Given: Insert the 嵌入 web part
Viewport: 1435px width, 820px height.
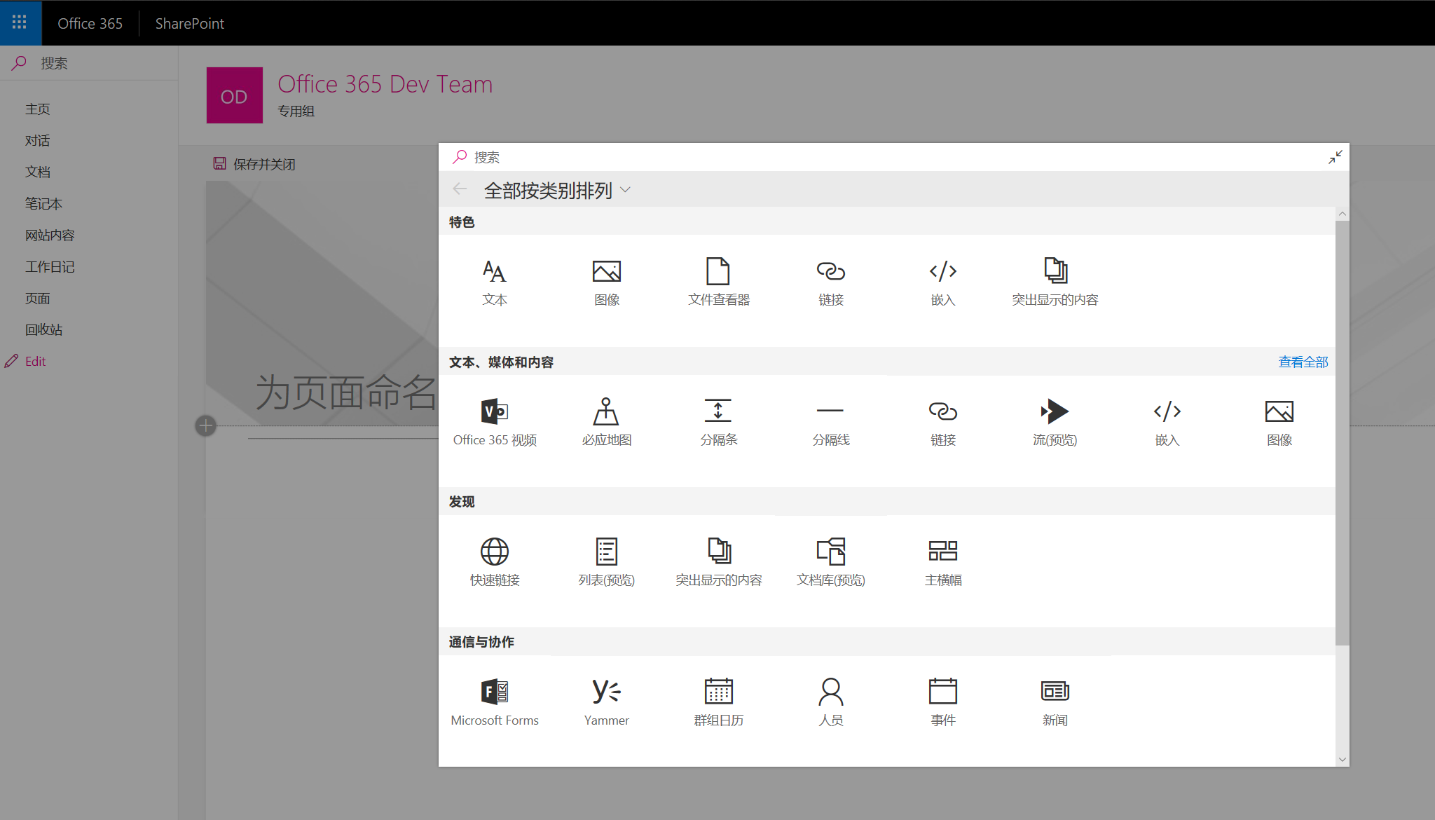Looking at the screenshot, I should coord(942,280).
